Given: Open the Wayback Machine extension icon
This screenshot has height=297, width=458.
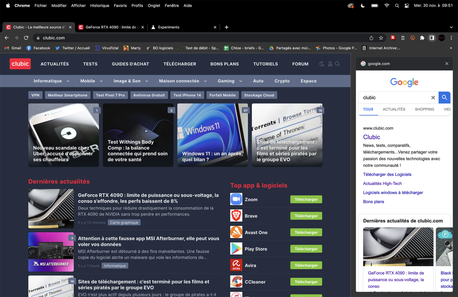Looking at the screenshot, I should 403,38.
